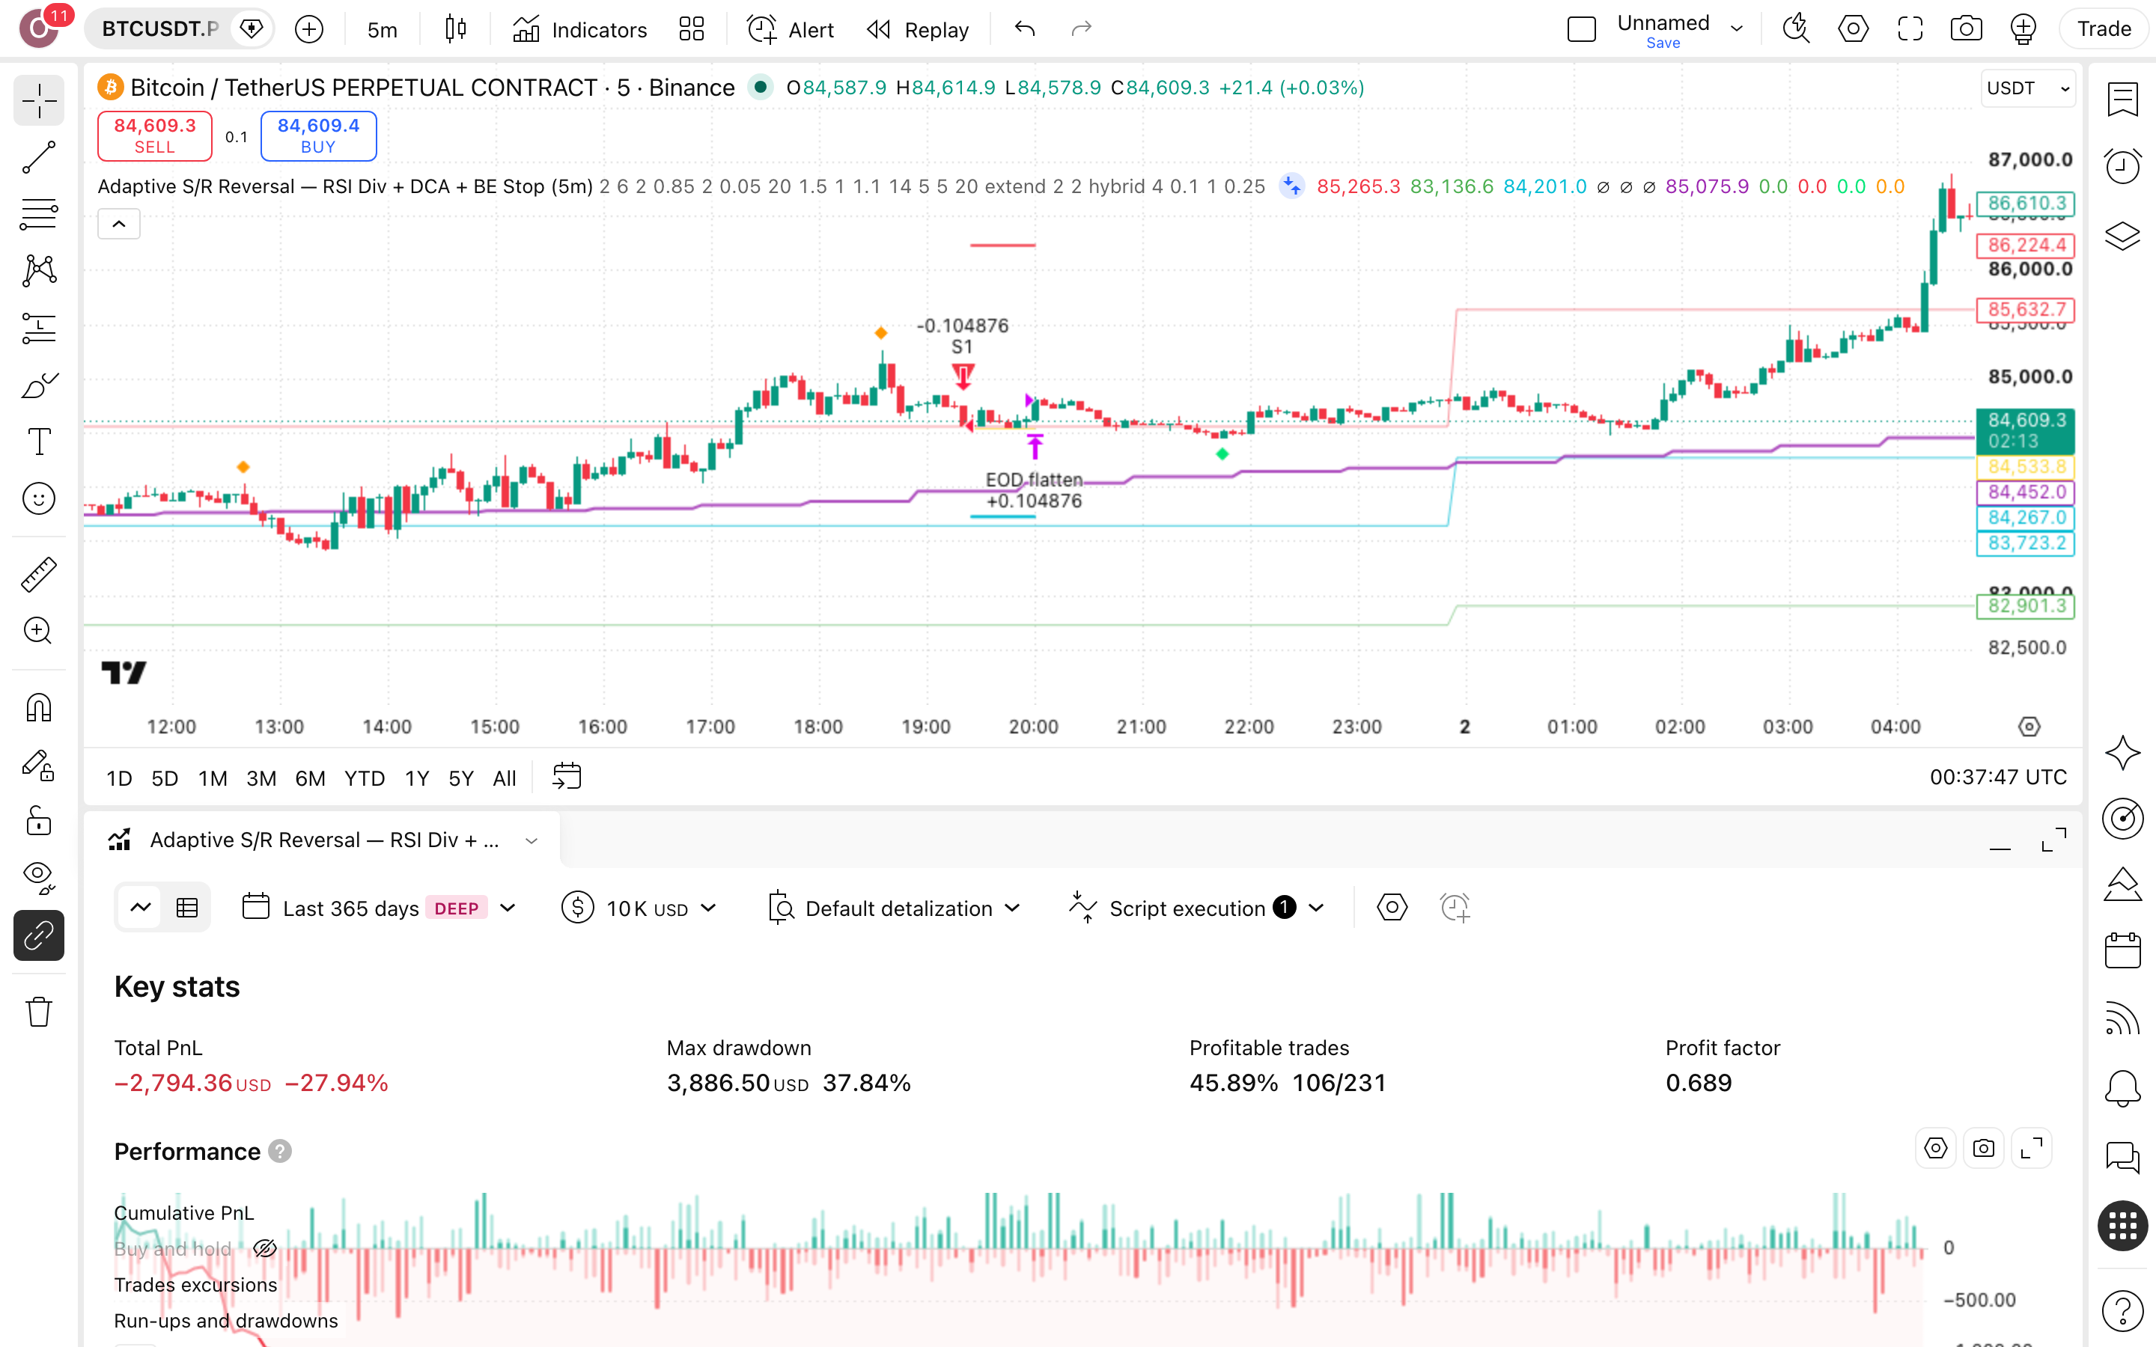Switch to the list of trades table view
2156x1347 pixels.
(187, 908)
